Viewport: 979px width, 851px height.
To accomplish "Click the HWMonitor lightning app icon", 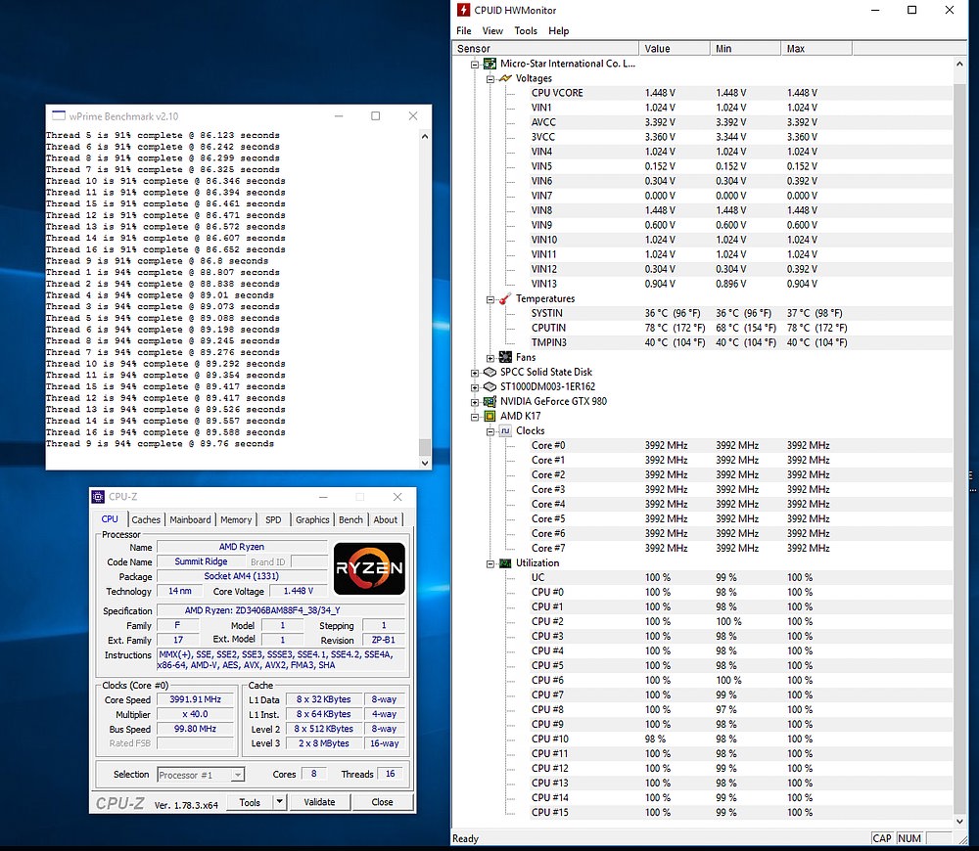I will 463,10.
